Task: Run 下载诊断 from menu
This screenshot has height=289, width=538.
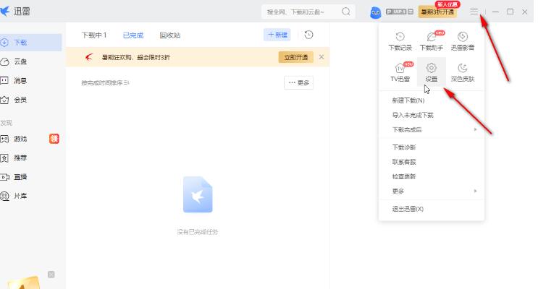Action: point(432,147)
